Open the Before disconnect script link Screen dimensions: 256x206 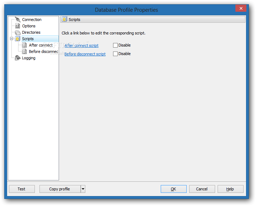pos(85,54)
